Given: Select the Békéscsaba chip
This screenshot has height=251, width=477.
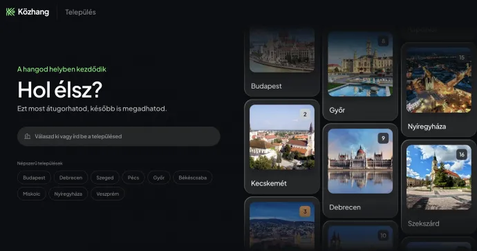Looking at the screenshot, I should (x=193, y=178).
